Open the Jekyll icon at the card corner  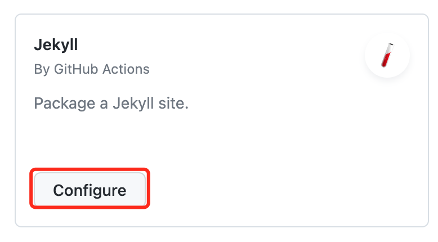pyautogui.click(x=387, y=55)
